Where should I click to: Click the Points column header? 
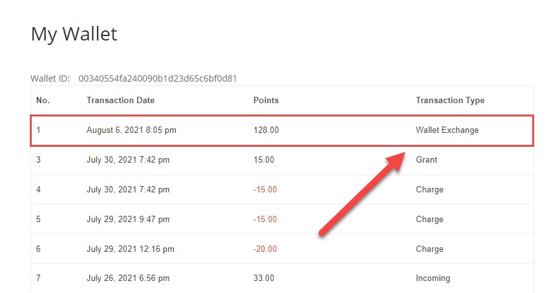[x=266, y=100]
